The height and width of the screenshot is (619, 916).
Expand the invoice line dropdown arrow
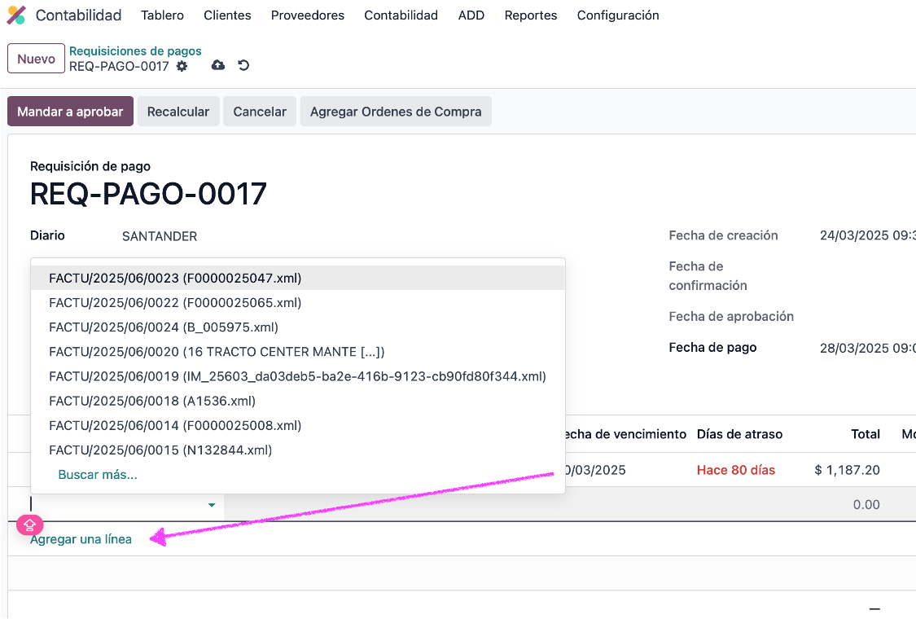[x=212, y=505]
